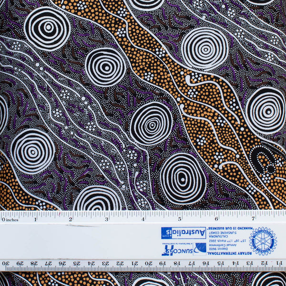Click the 30 centimeter number on ruler
The height and width of the screenshot is (286, 286).
point(5,264)
